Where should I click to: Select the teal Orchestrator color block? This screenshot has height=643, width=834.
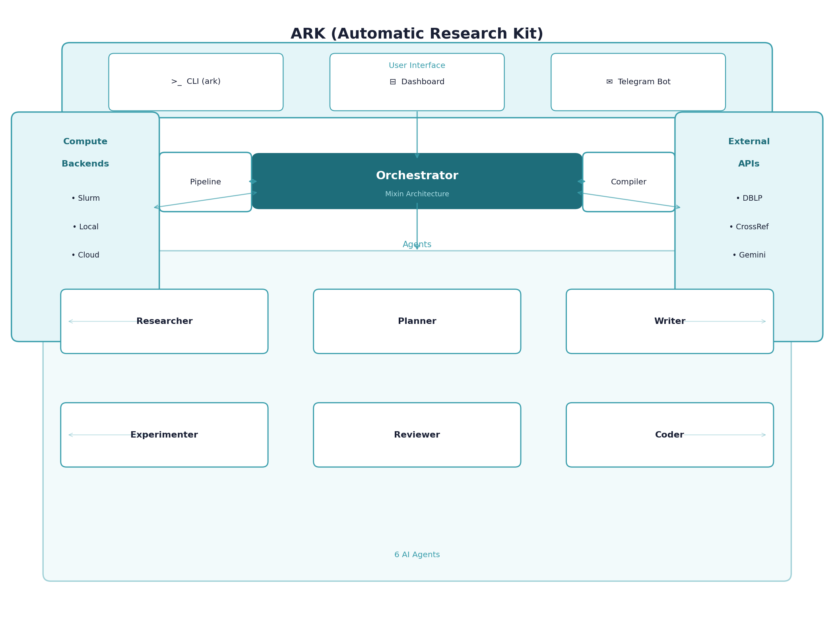pyautogui.click(x=417, y=181)
